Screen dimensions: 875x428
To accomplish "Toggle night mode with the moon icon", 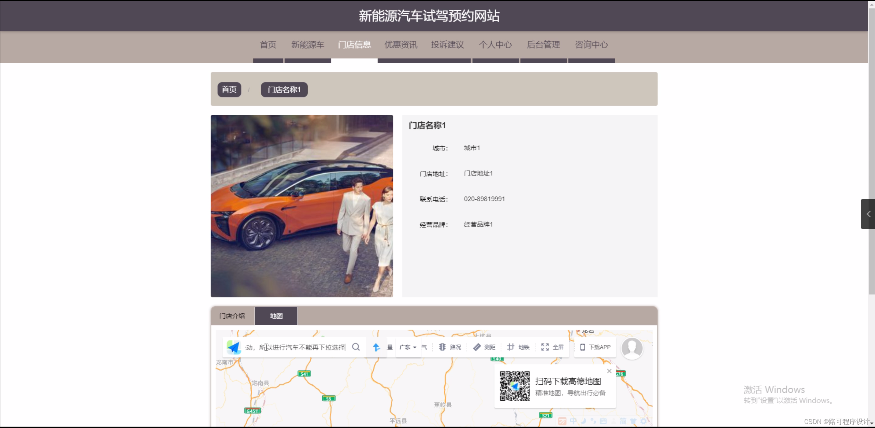I will tap(584, 422).
